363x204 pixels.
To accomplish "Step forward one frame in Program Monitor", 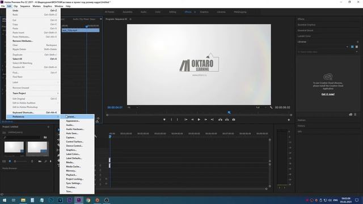I will tap(205, 120).
